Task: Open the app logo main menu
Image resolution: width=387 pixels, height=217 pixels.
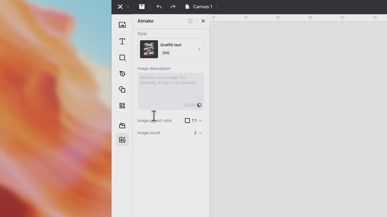Action: click(123, 7)
